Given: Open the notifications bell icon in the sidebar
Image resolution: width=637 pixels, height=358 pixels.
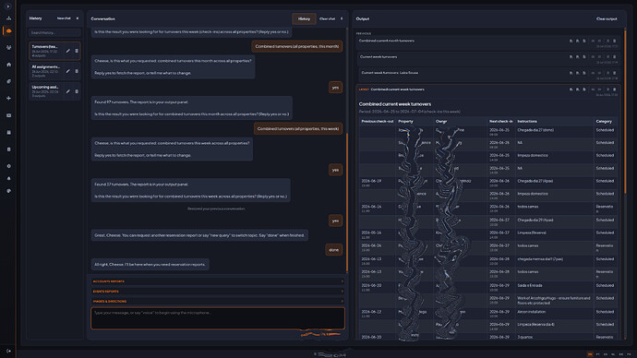Looking at the screenshot, I should [x=8, y=178].
